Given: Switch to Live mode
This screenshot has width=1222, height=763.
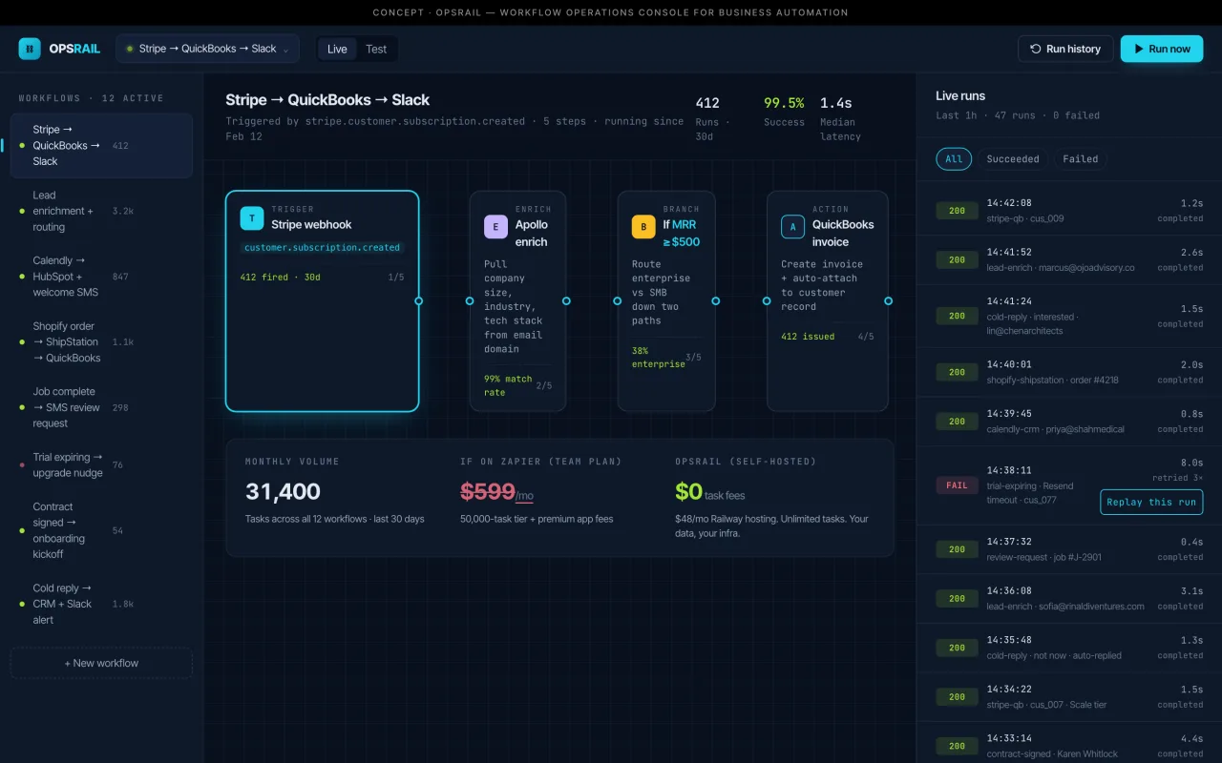Looking at the screenshot, I should (337, 49).
